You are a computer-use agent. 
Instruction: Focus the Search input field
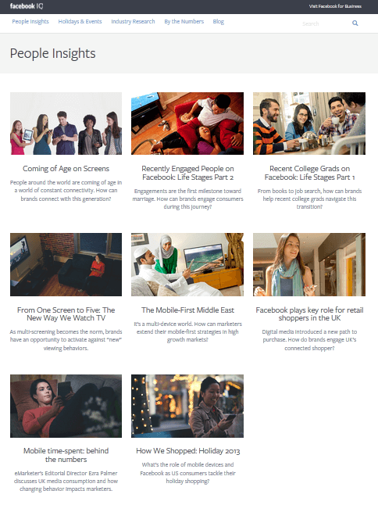pyautogui.click(x=325, y=23)
